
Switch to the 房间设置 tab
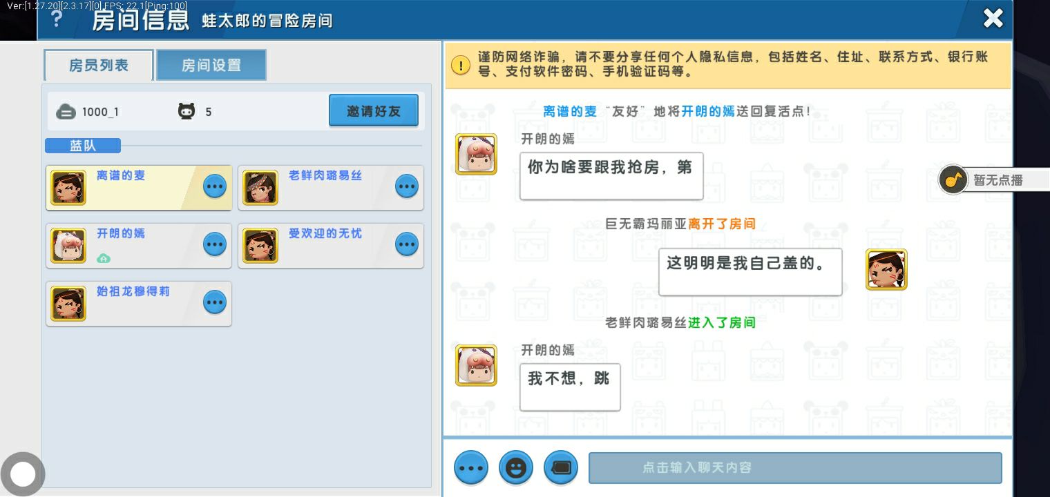click(x=211, y=66)
